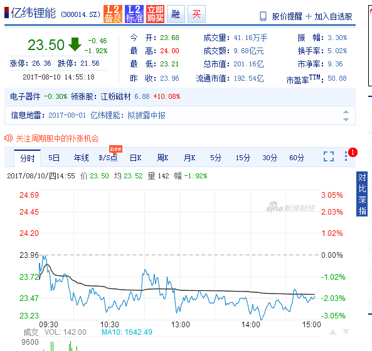The width and height of the screenshot is (372, 351).
Task: Open 关注周期股中的补涨机会 link
Action: coord(57,138)
